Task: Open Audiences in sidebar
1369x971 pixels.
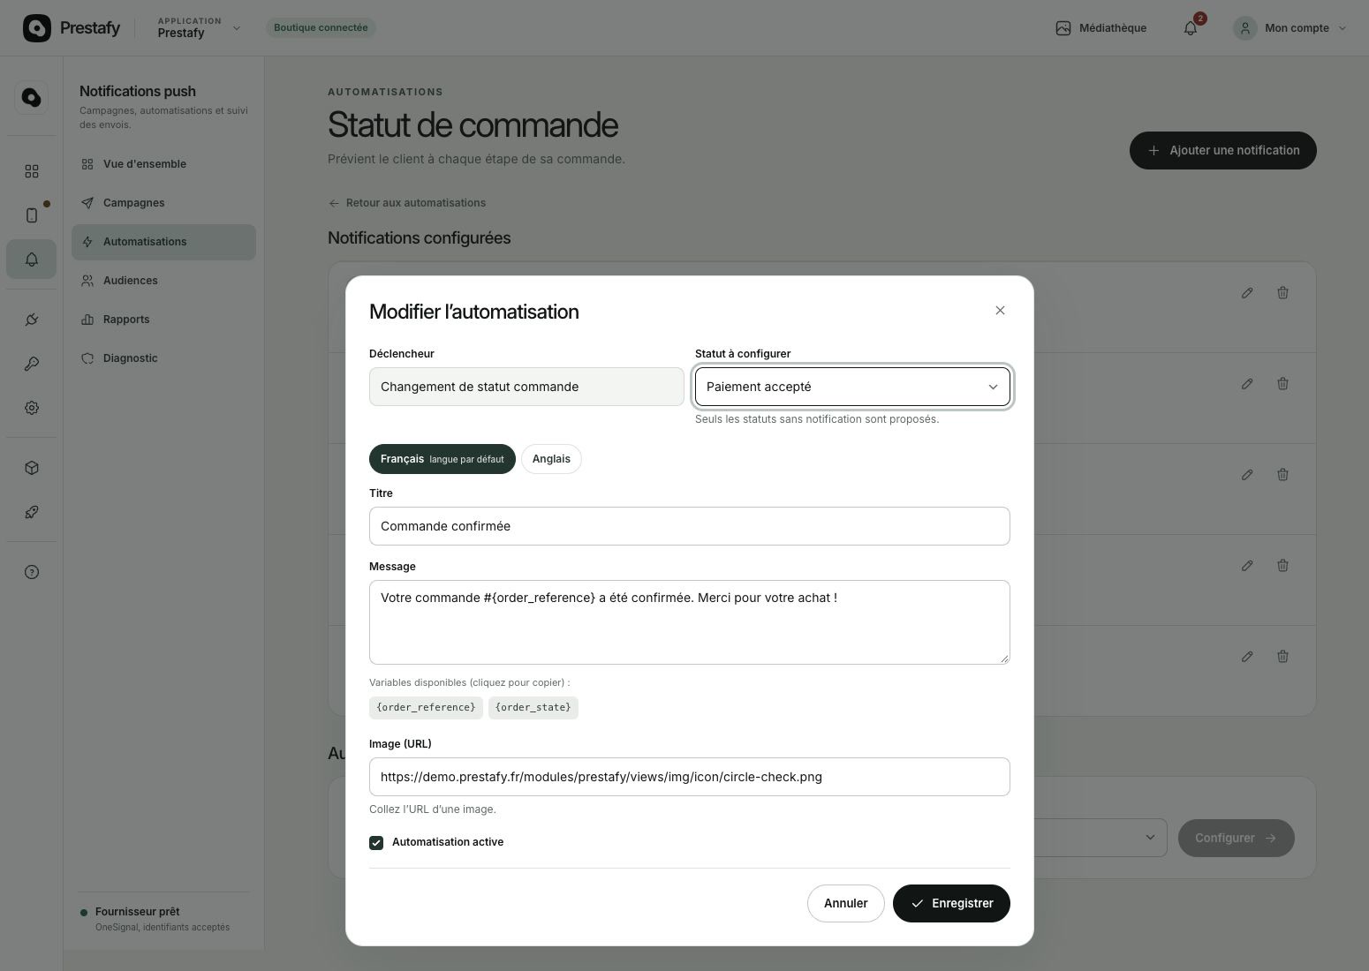Action: (163, 281)
